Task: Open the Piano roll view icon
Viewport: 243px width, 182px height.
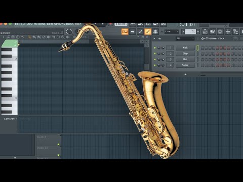Action: pyautogui.click(x=213, y=31)
